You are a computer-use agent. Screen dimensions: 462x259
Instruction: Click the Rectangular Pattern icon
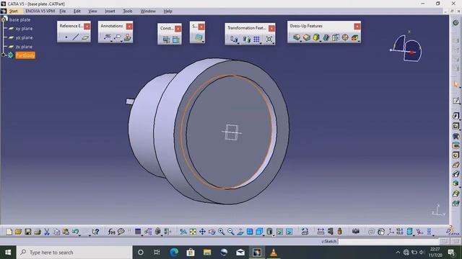click(257, 39)
